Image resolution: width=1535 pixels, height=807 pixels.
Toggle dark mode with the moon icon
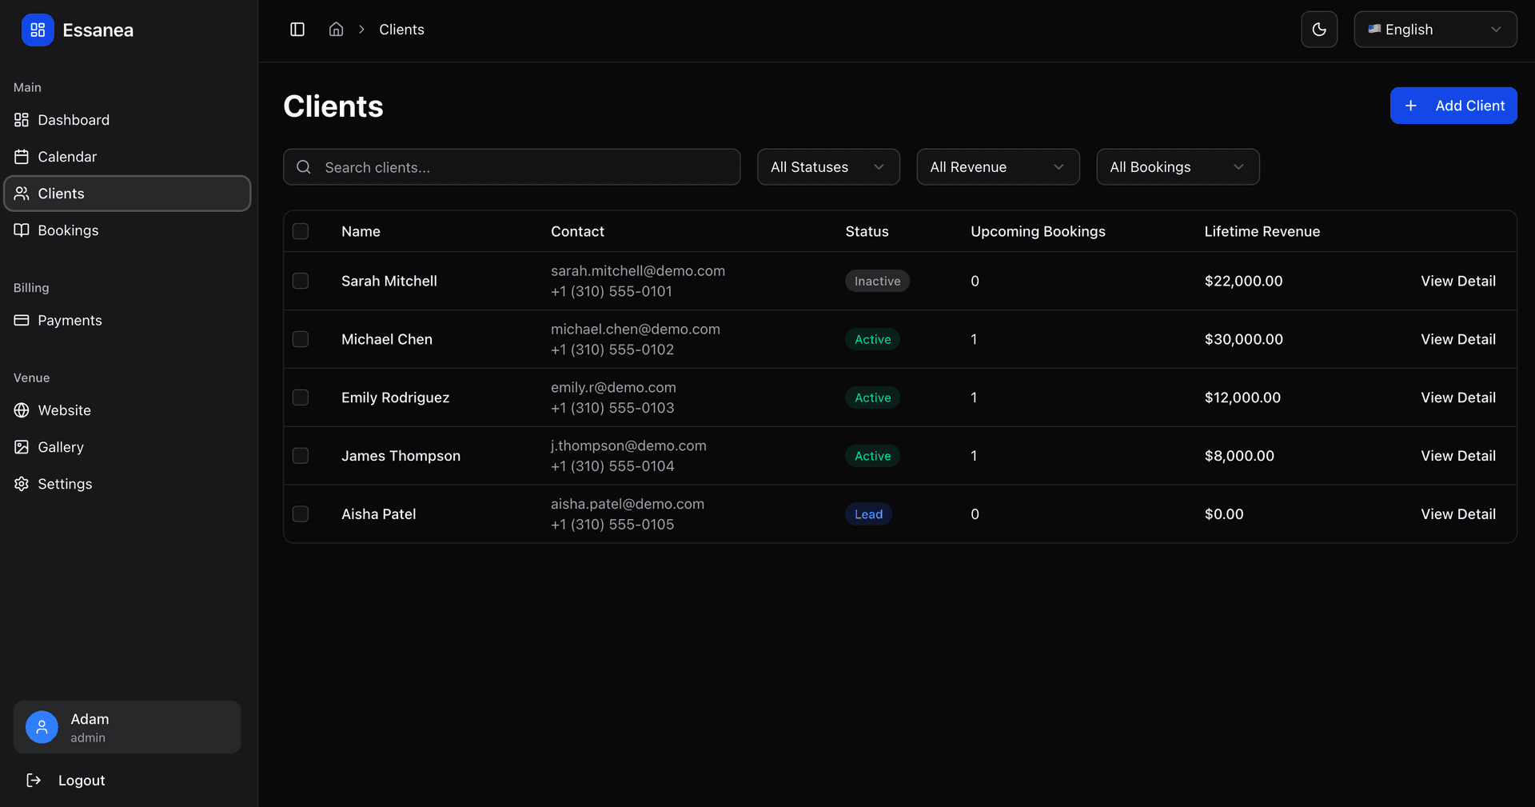pos(1319,30)
